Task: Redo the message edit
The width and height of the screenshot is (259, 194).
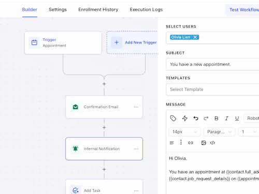Action: (x=206, y=118)
